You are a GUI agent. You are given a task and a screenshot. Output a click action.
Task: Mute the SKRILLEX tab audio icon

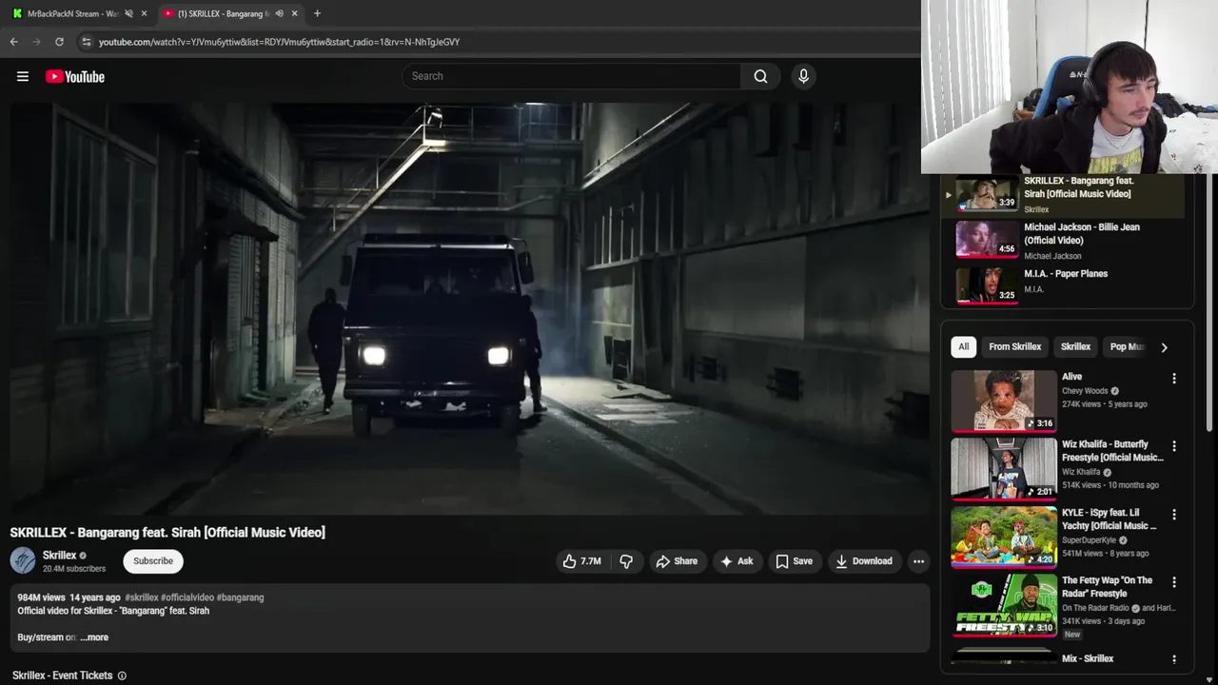(279, 13)
